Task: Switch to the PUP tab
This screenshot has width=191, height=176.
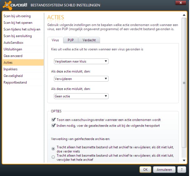Action: (x=71, y=40)
